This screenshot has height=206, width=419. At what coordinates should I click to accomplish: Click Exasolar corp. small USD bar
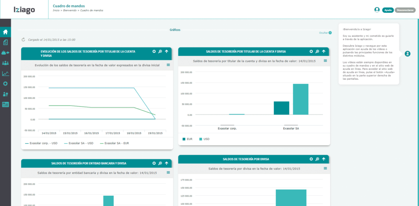coord(237,114)
